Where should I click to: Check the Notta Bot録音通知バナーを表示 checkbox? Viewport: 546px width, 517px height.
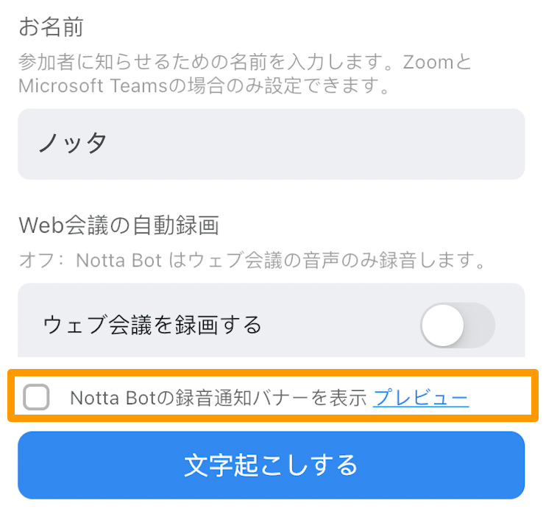tap(36, 397)
